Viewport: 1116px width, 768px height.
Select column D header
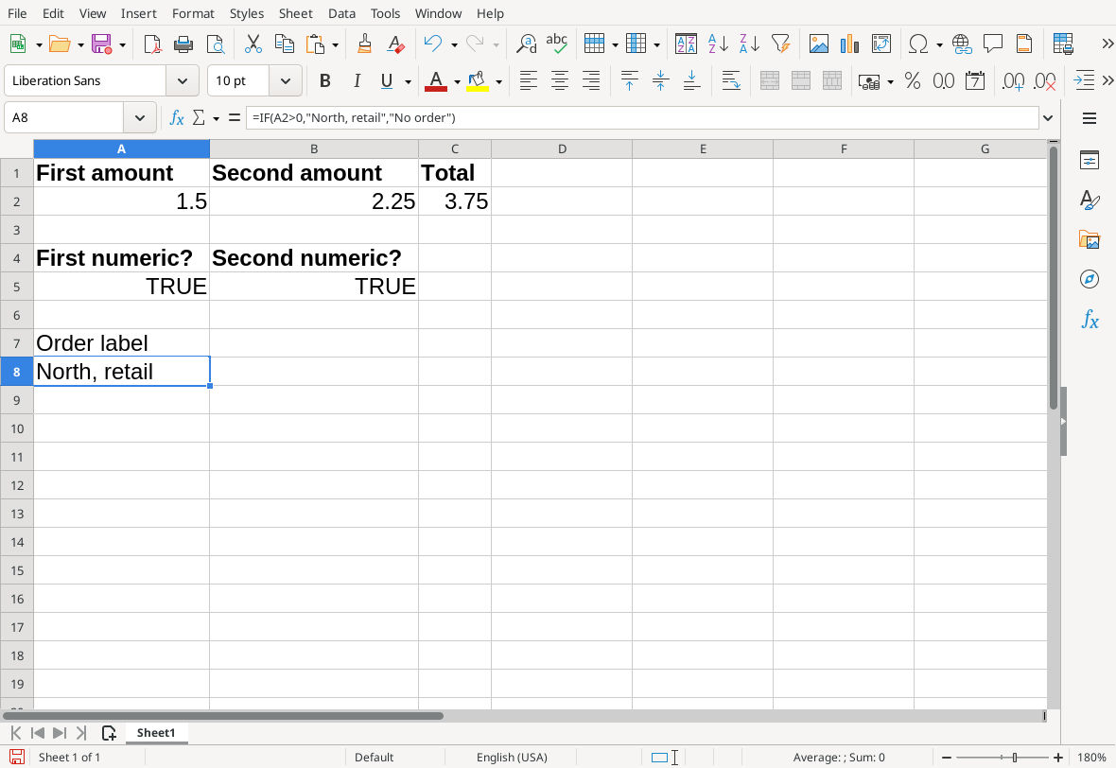[562, 148]
